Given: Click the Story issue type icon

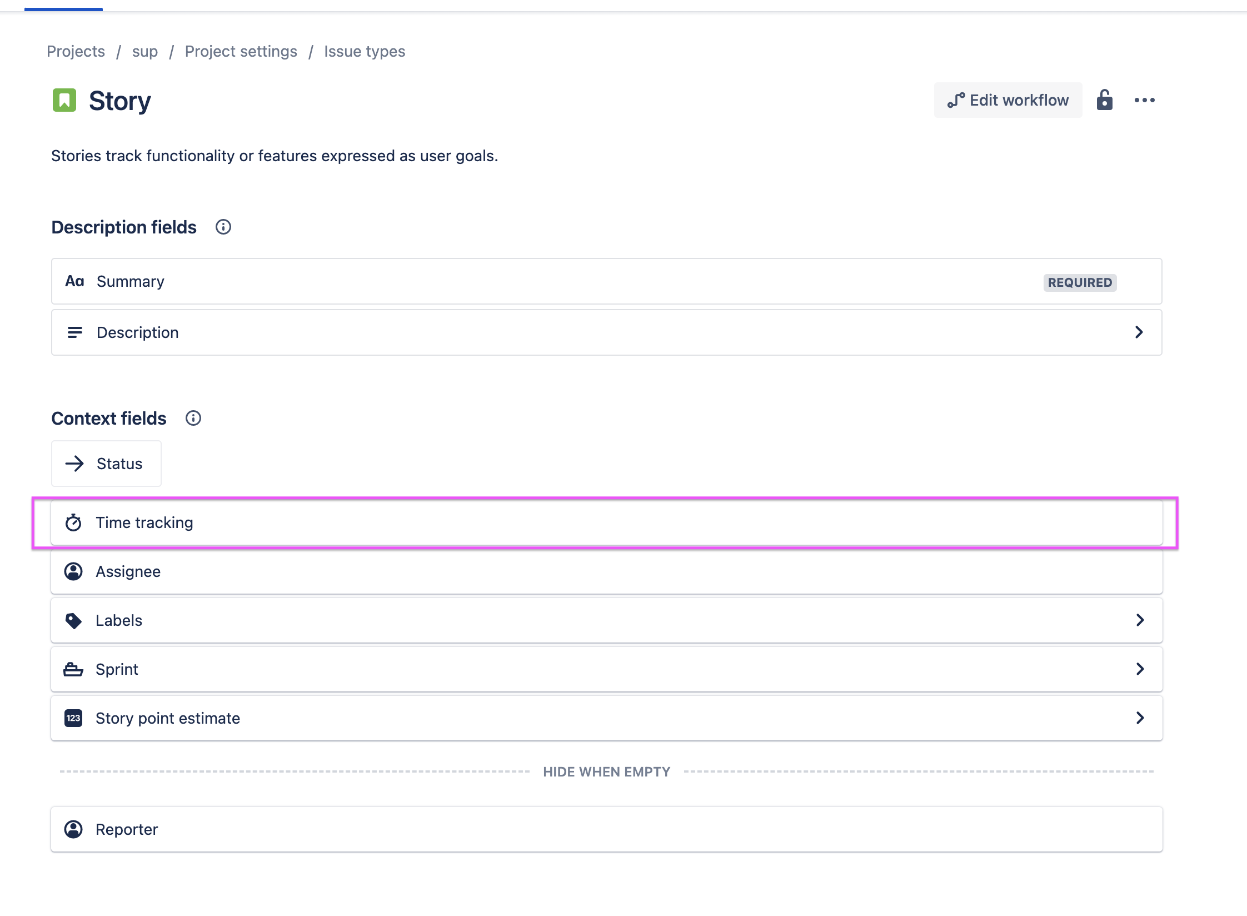Looking at the screenshot, I should (65, 101).
